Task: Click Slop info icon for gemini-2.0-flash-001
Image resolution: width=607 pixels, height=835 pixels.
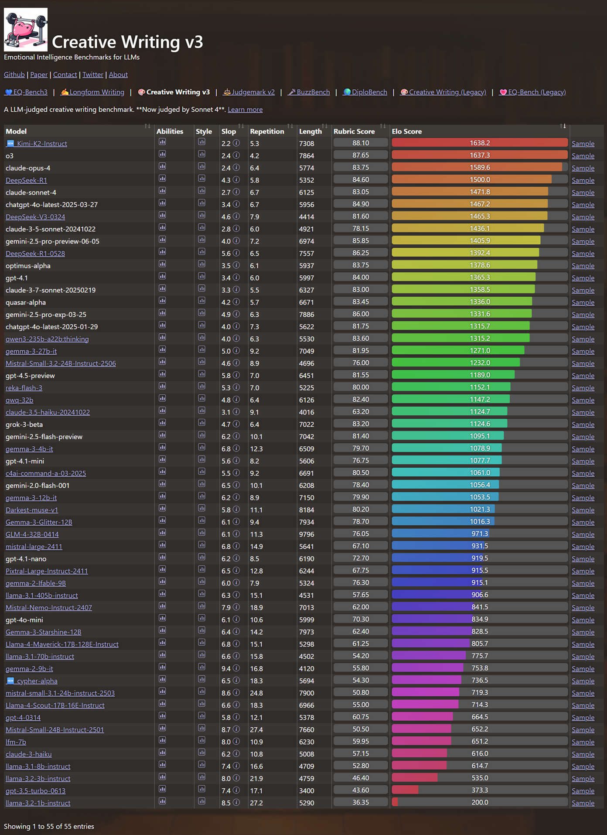Action: pyautogui.click(x=236, y=485)
